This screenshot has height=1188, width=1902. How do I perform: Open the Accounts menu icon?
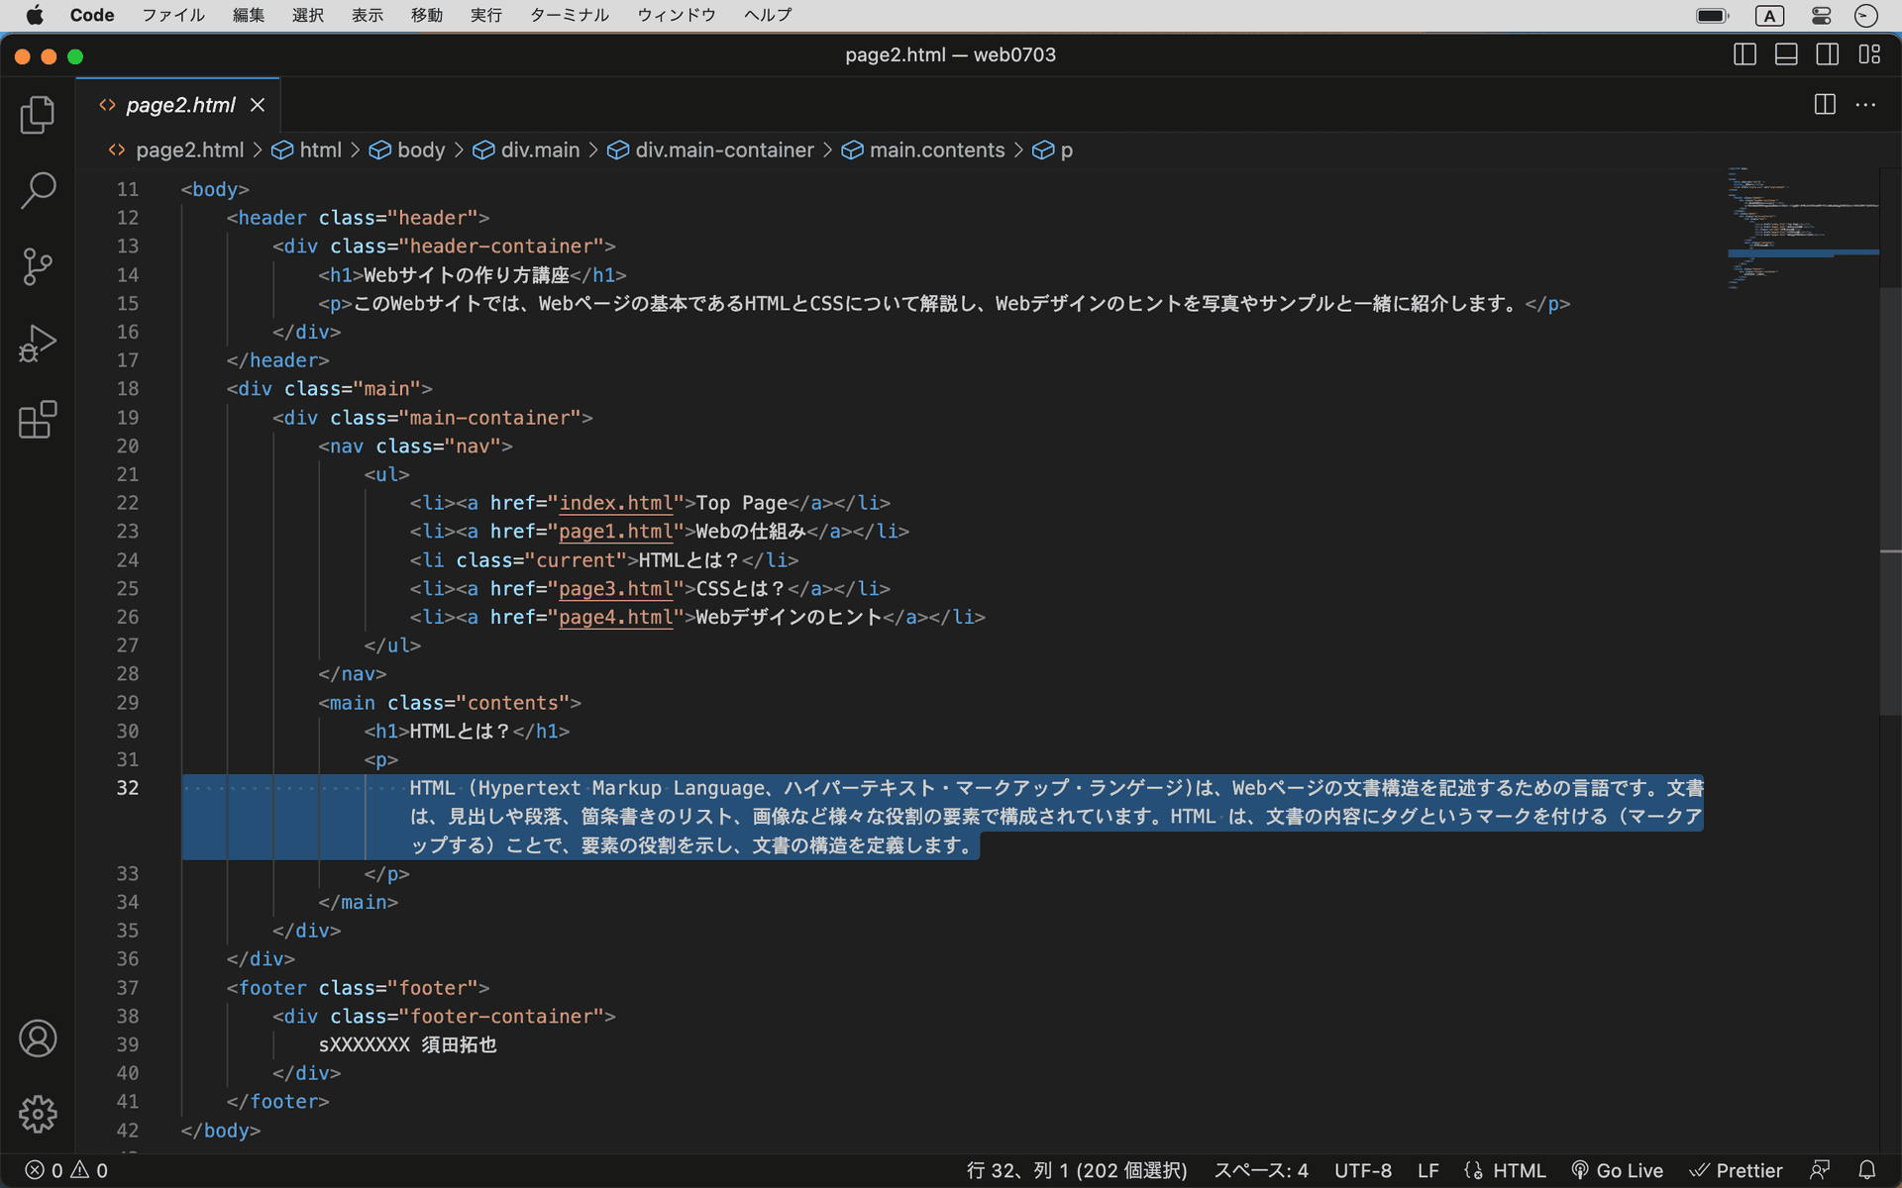click(38, 1039)
